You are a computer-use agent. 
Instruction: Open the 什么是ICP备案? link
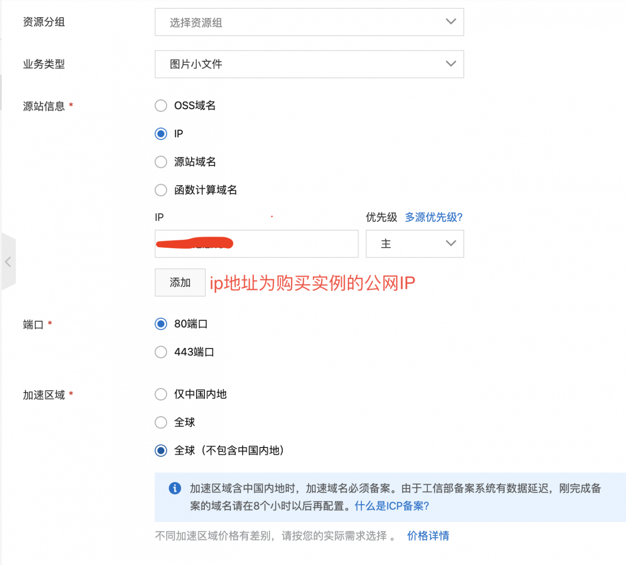(x=391, y=506)
